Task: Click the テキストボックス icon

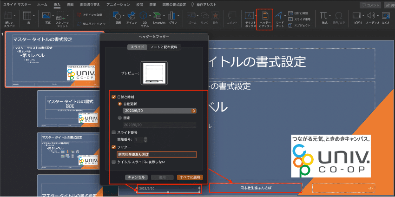Action: click(x=249, y=16)
